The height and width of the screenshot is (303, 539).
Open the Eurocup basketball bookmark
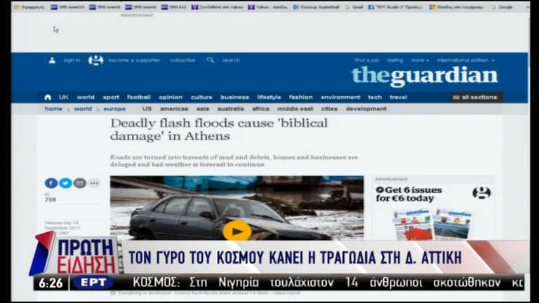(x=316, y=7)
